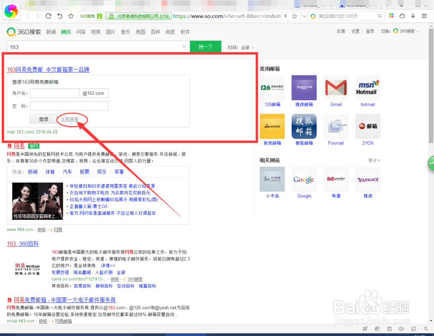Open 百度百科 under 其他百科
Viewport: 434px width, 336px height.
[x=82, y=286]
